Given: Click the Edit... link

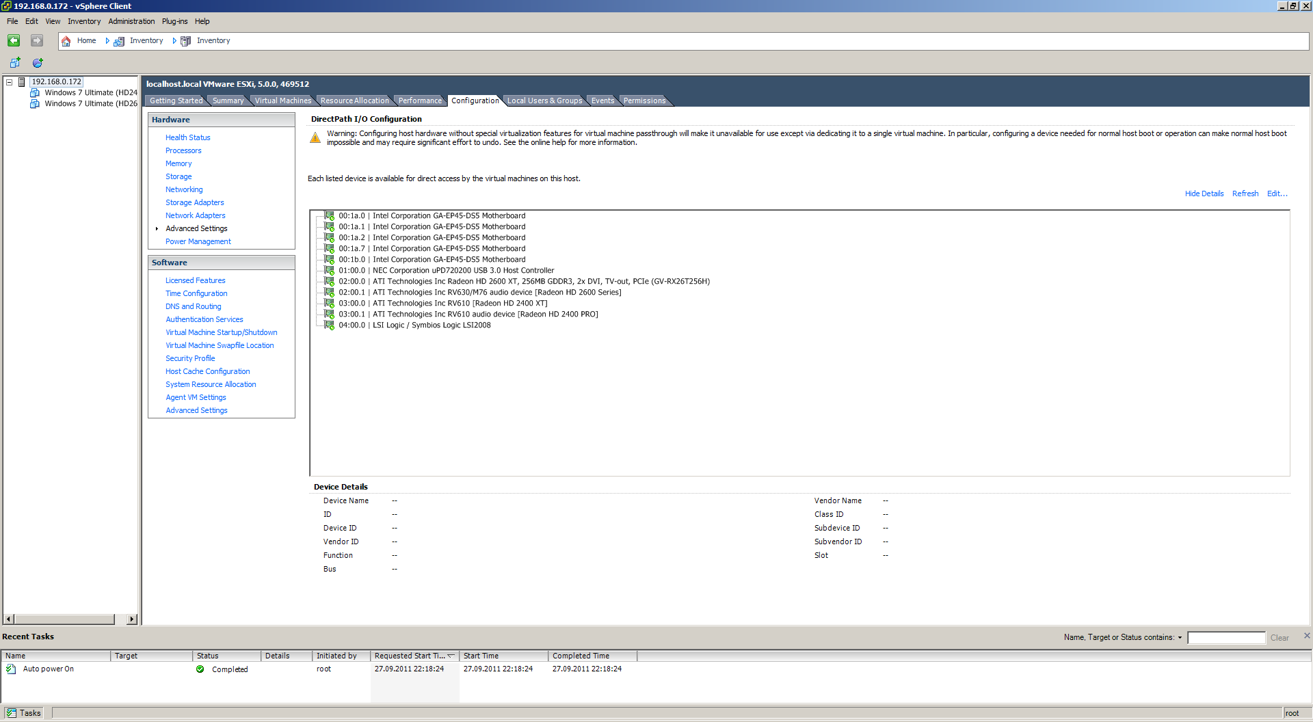Looking at the screenshot, I should tap(1277, 194).
